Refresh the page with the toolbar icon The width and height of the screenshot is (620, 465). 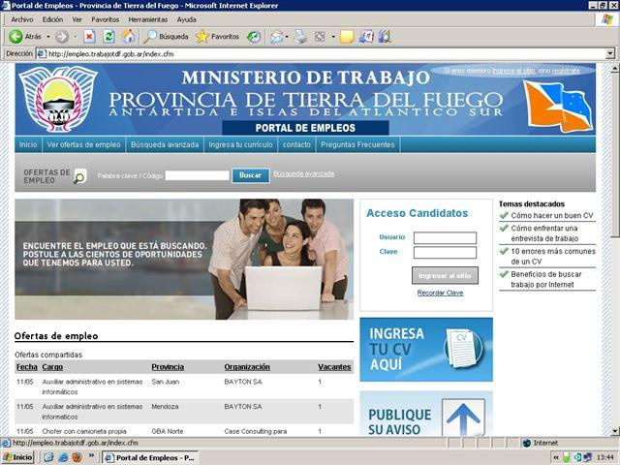tap(108, 37)
